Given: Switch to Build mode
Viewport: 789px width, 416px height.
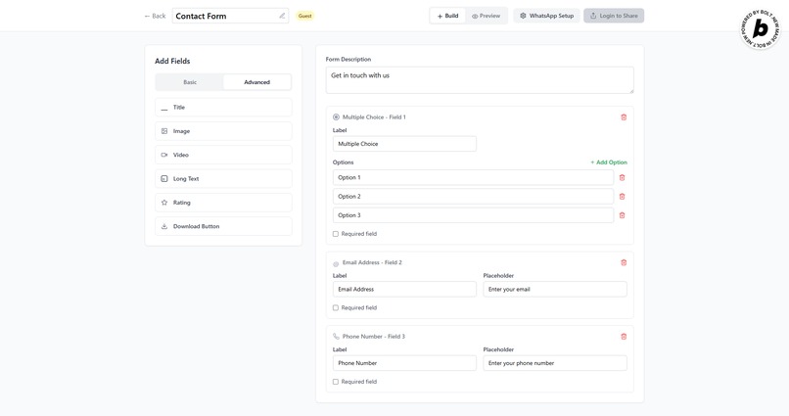Looking at the screenshot, I should point(447,16).
